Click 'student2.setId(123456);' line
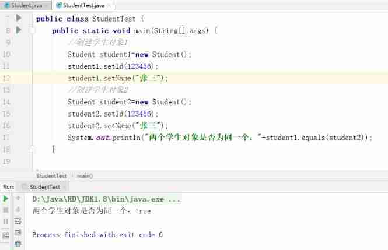This screenshot has width=388, height=250. [113, 114]
